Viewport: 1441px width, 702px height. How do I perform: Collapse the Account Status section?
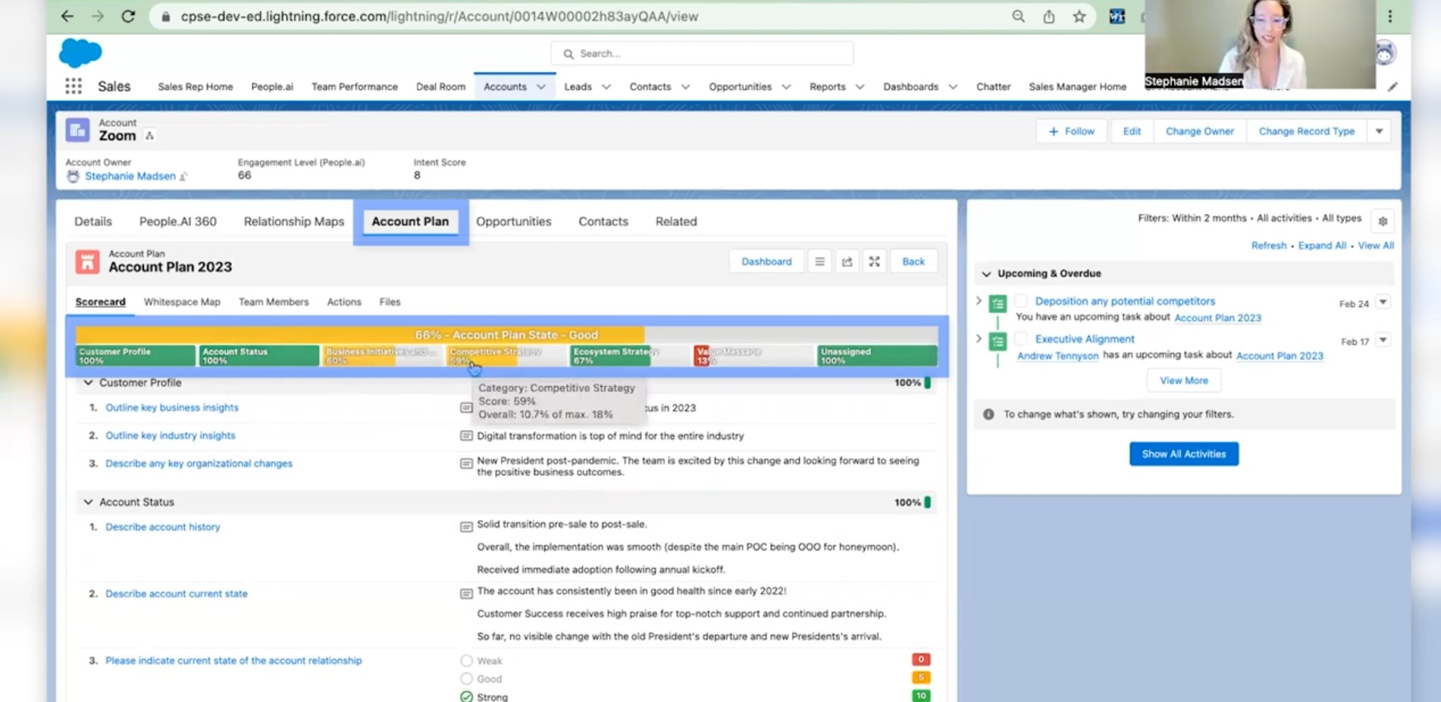click(x=88, y=502)
